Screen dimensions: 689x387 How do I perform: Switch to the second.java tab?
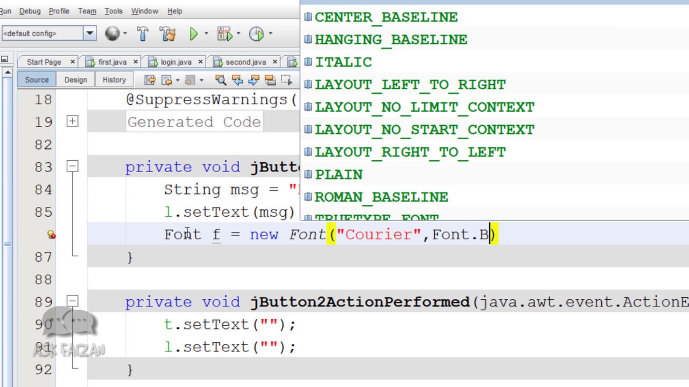click(245, 62)
